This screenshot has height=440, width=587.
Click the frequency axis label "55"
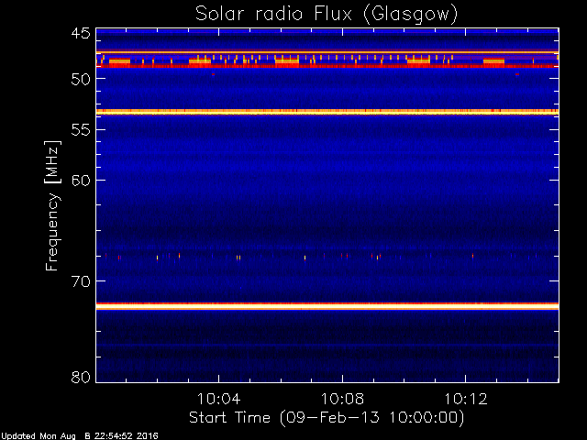click(81, 130)
